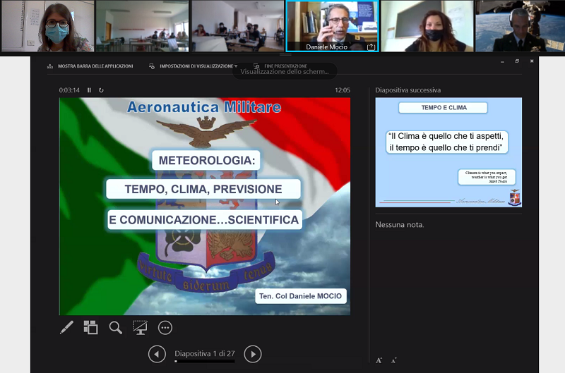The image size is (565, 373).
Task: Open more slideshow options ellipsis
Action: (x=165, y=328)
